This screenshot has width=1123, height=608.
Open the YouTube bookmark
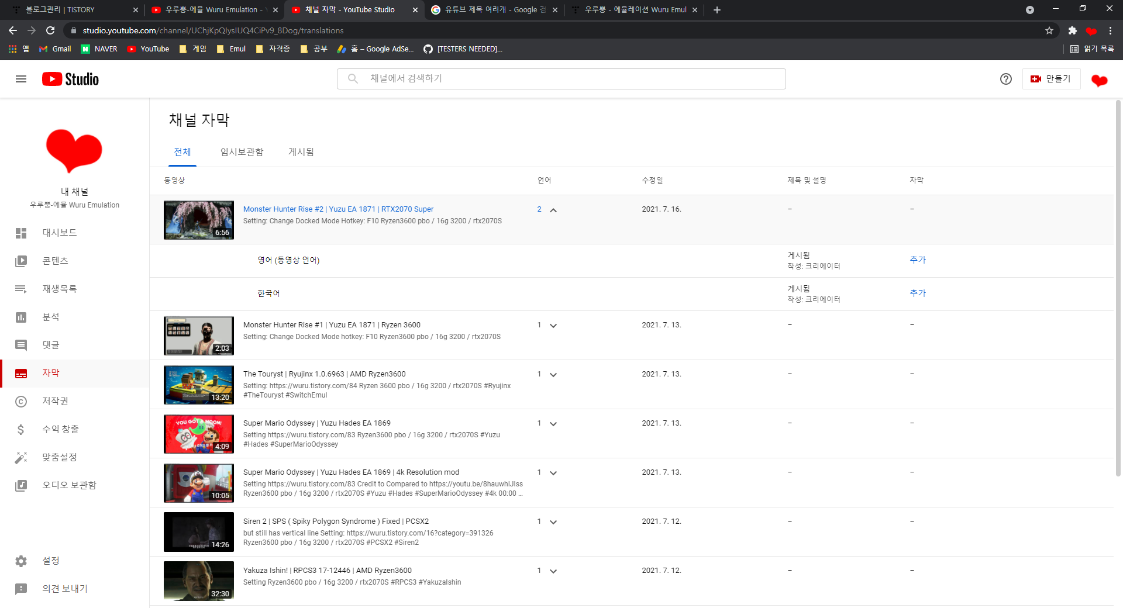(x=149, y=49)
